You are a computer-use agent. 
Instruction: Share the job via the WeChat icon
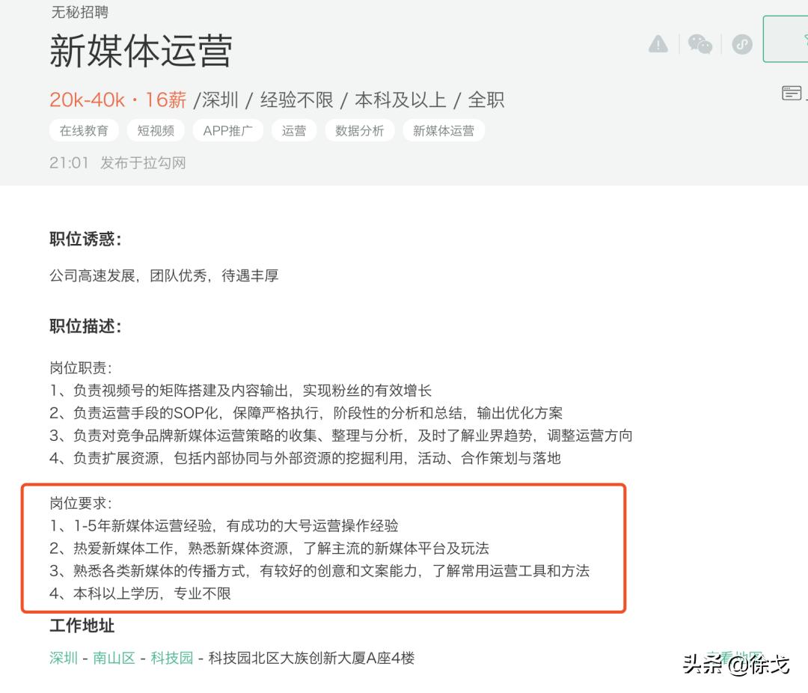click(x=700, y=45)
